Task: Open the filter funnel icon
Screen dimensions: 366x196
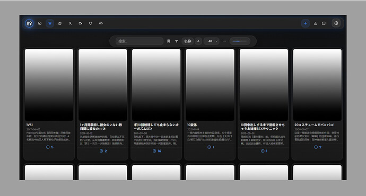Action: tap(177, 41)
